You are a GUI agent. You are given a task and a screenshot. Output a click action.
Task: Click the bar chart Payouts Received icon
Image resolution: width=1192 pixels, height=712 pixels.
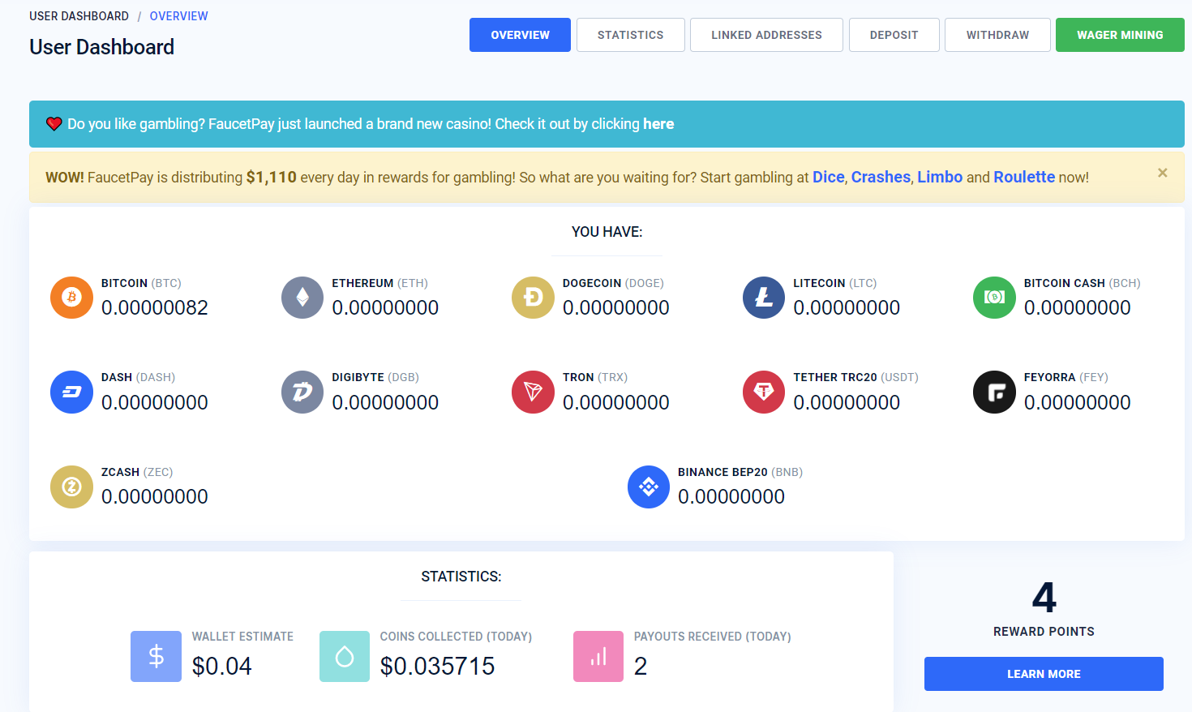pos(598,656)
